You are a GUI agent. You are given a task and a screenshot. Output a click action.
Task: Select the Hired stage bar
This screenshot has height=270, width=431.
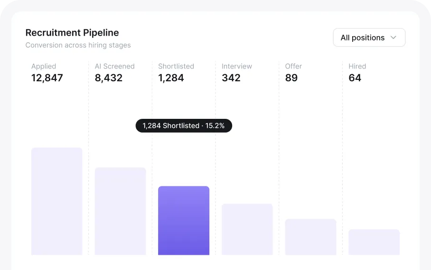click(374, 242)
